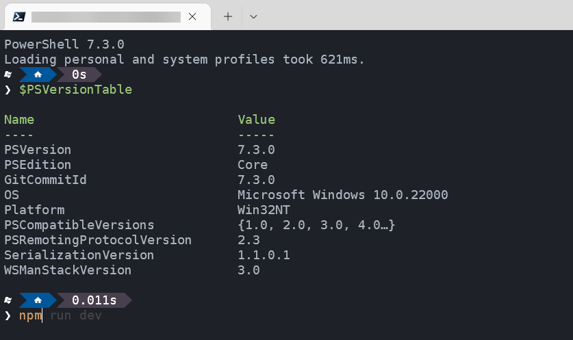The image size is (573, 340).
Task: Click the Win32NT value
Action: (264, 210)
